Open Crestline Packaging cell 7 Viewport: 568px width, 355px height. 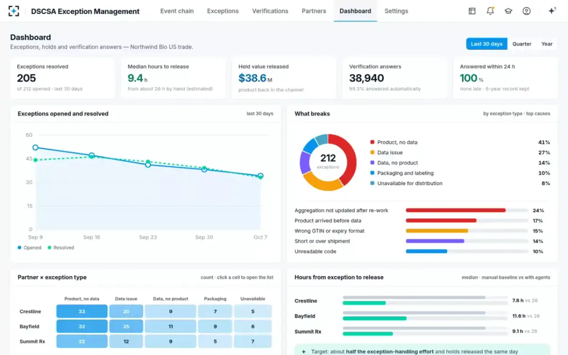pyautogui.click(x=215, y=311)
